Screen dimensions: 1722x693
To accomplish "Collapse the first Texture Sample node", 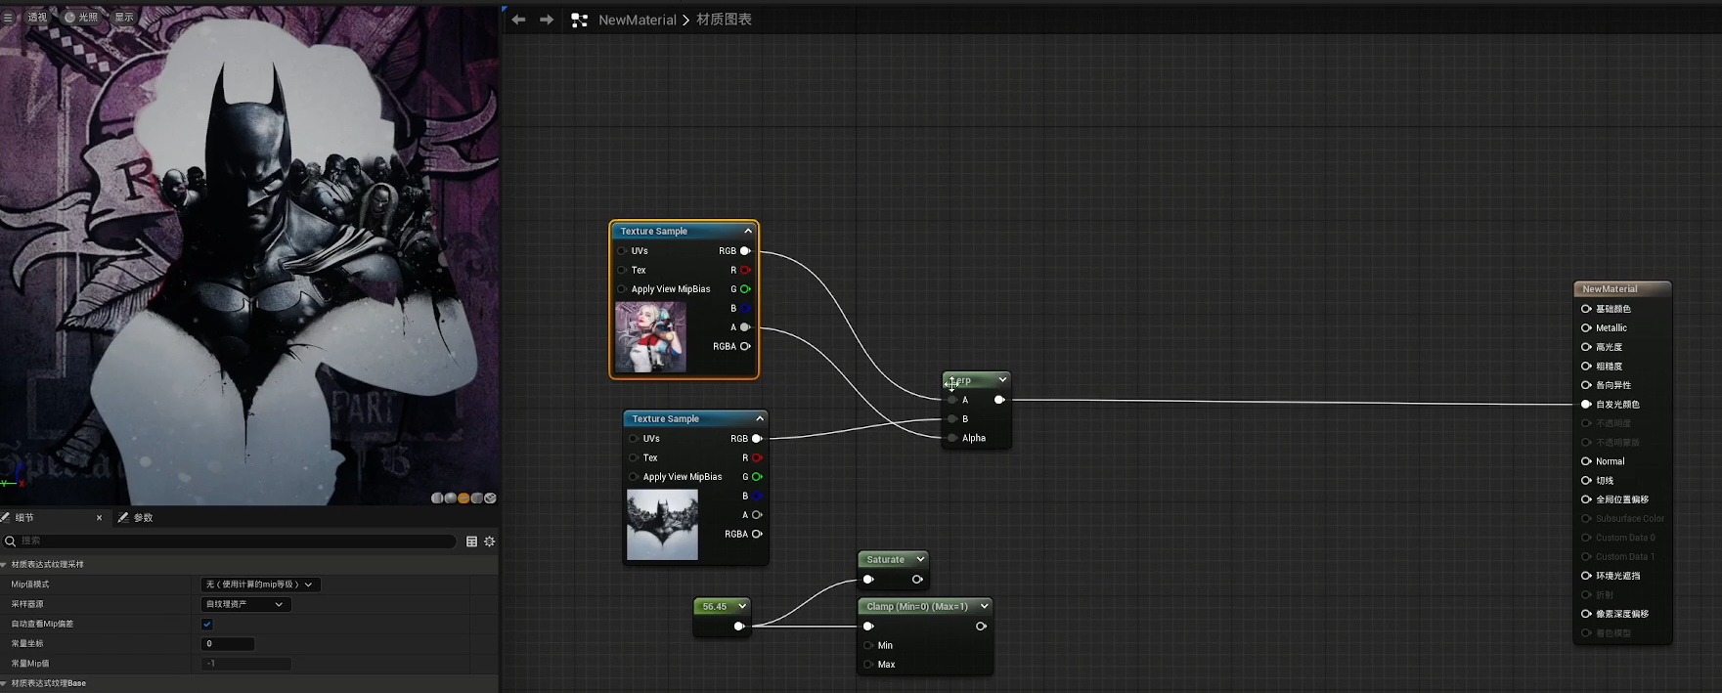I will point(748,232).
